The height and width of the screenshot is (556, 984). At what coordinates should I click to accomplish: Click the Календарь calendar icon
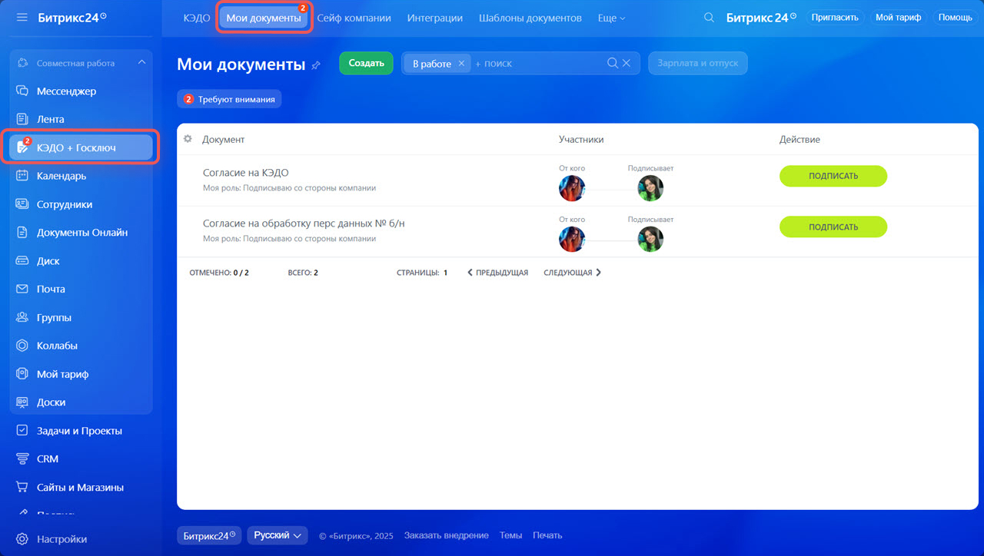click(x=22, y=176)
